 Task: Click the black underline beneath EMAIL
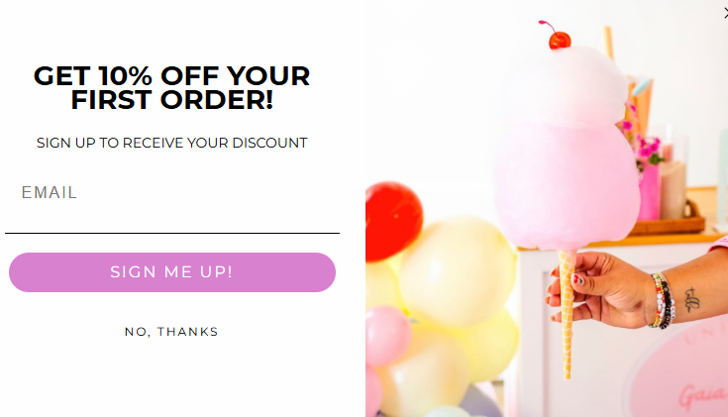[172, 233]
